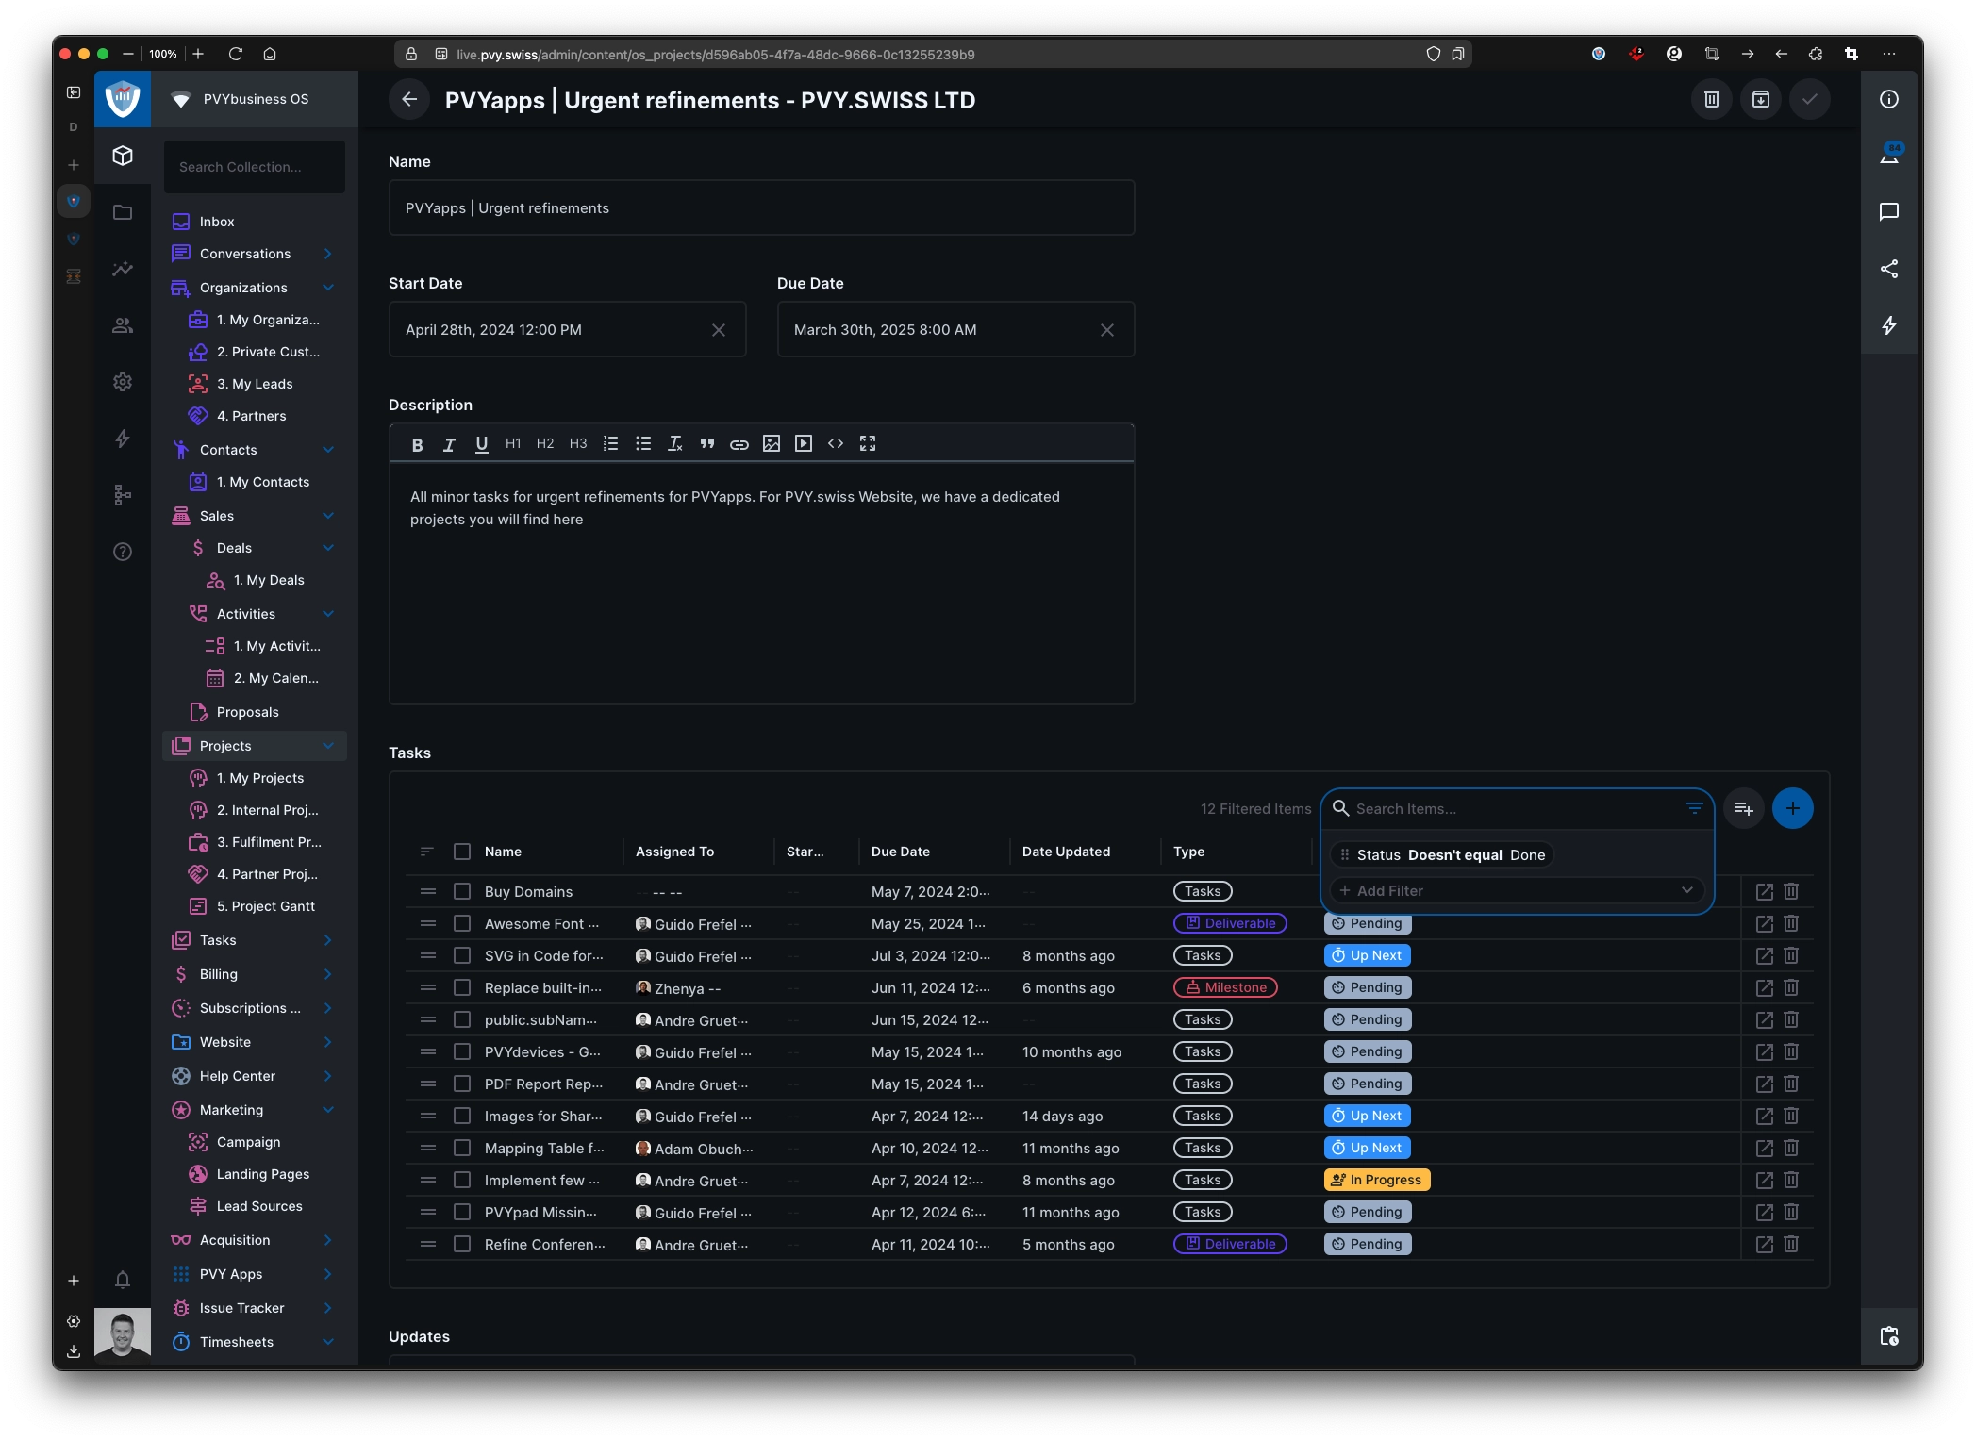1976x1440 pixels.
Task: Click the Name input field
Action: click(761, 208)
